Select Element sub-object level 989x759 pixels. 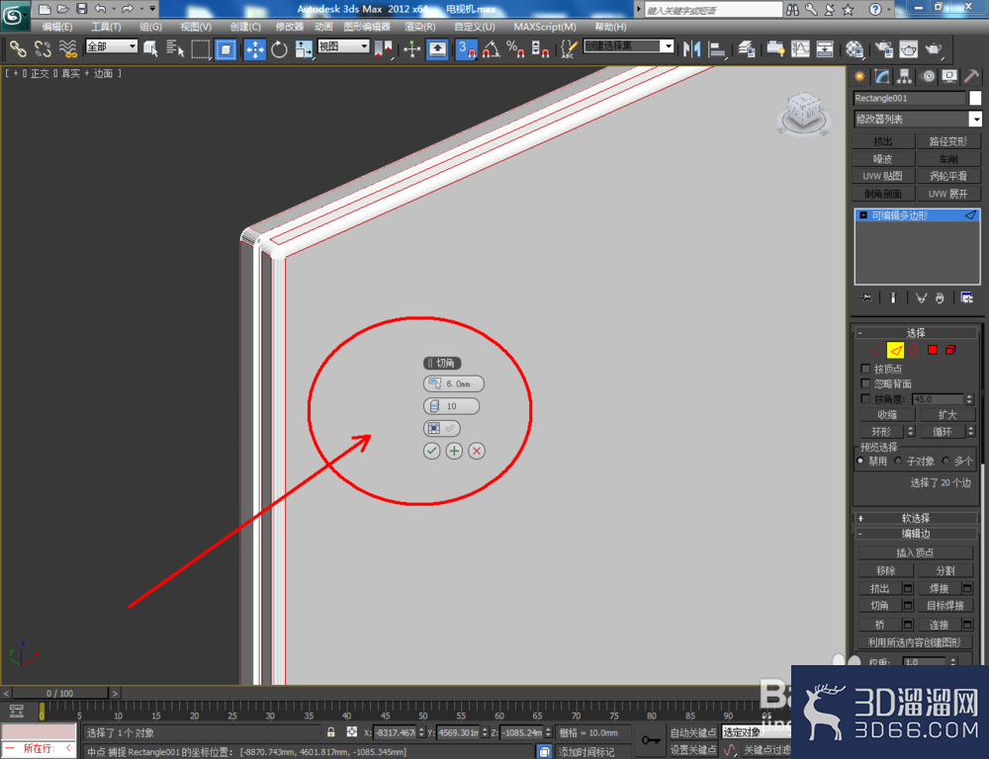click(950, 350)
